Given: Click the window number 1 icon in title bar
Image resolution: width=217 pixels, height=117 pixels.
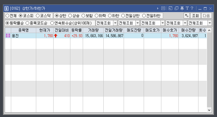Looking at the screenshot, I should point(6,9).
